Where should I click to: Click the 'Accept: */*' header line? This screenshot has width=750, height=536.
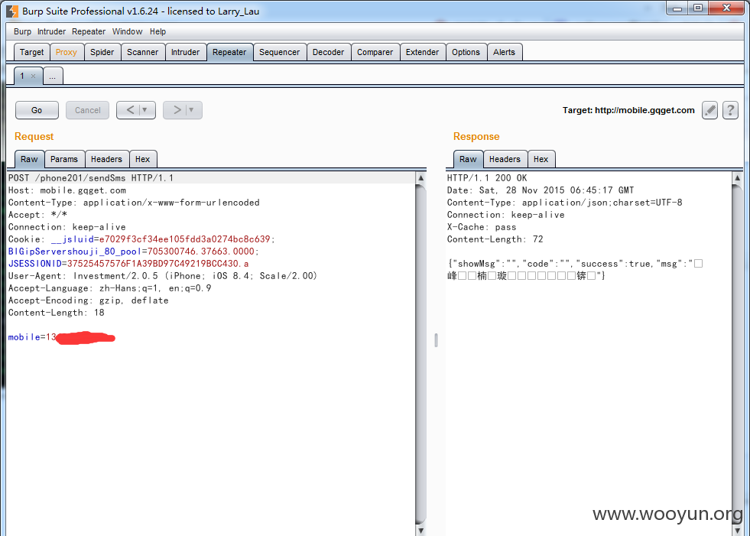pyautogui.click(x=37, y=215)
